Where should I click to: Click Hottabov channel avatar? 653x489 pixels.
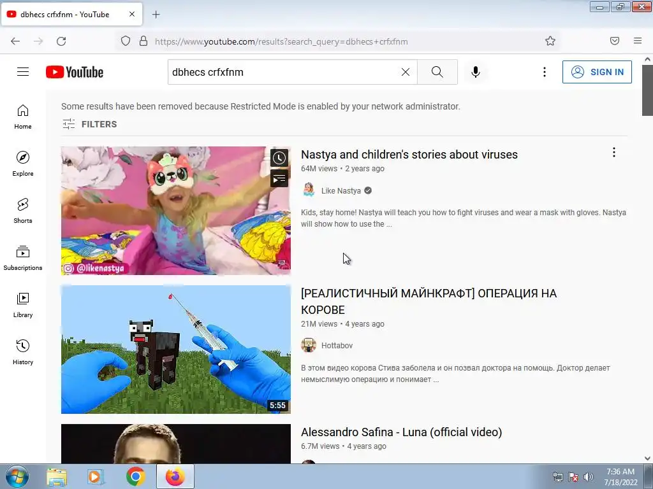[x=309, y=345]
